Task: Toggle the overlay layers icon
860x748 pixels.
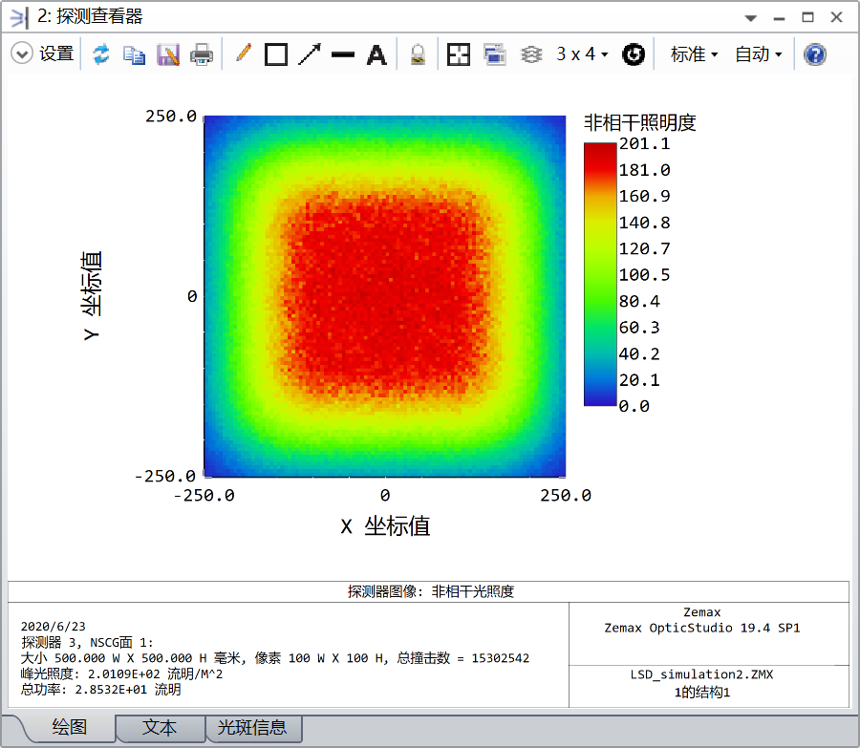Action: (x=531, y=54)
